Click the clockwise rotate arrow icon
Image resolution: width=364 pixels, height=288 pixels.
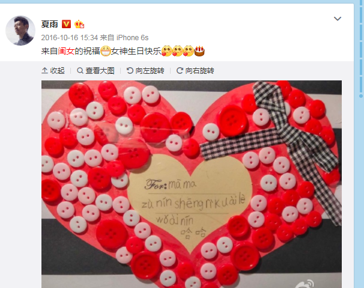(x=180, y=70)
